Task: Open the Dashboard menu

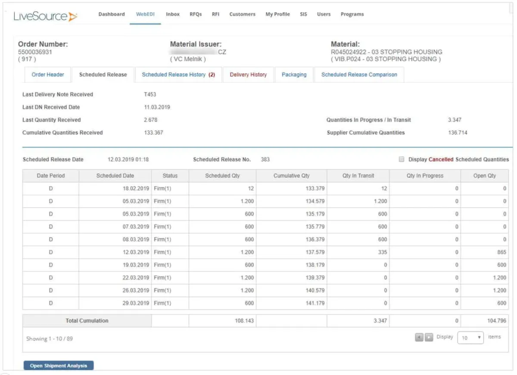Action: point(112,14)
